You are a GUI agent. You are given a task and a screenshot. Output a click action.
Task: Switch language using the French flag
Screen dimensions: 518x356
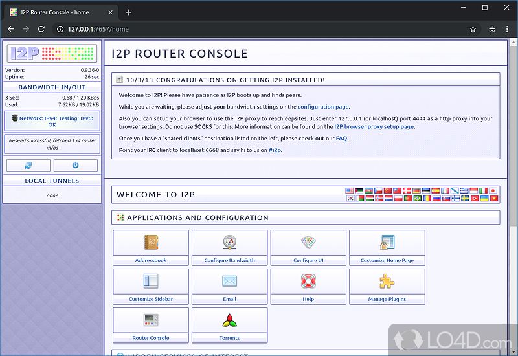coord(445,190)
